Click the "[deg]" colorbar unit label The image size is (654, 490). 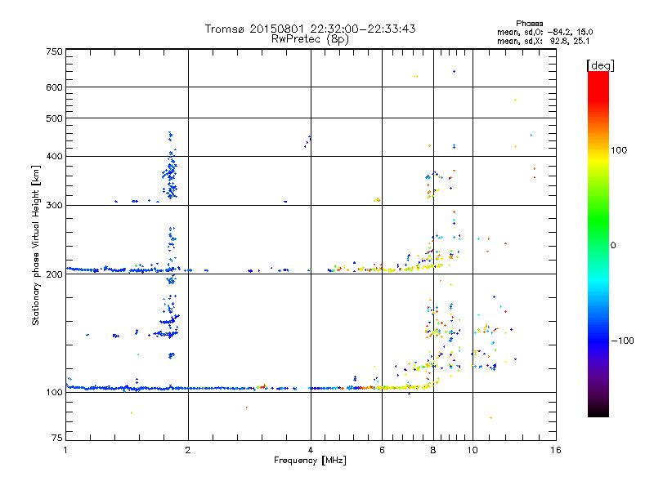pos(600,65)
